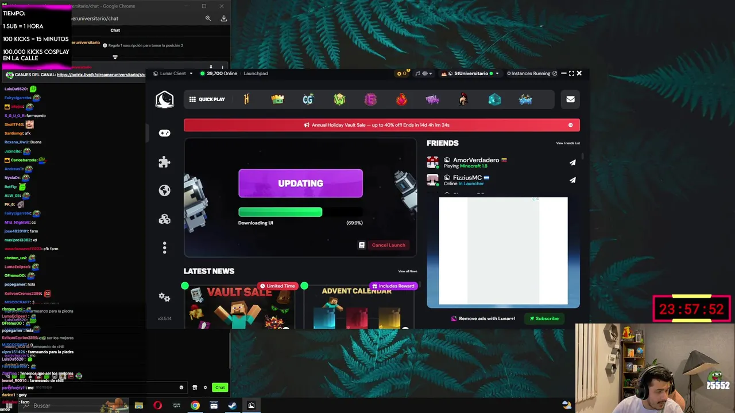This screenshot has width=735, height=413.
Task: Click the download icon in Chrome toolbar
Action: coord(224,18)
